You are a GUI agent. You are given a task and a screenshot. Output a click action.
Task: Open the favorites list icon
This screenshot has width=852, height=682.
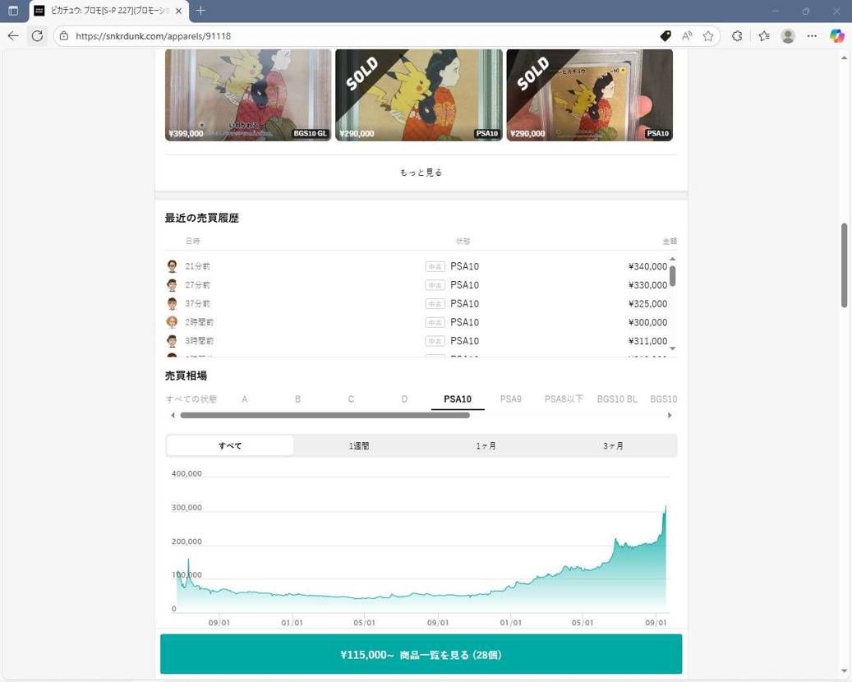click(x=764, y=36)
